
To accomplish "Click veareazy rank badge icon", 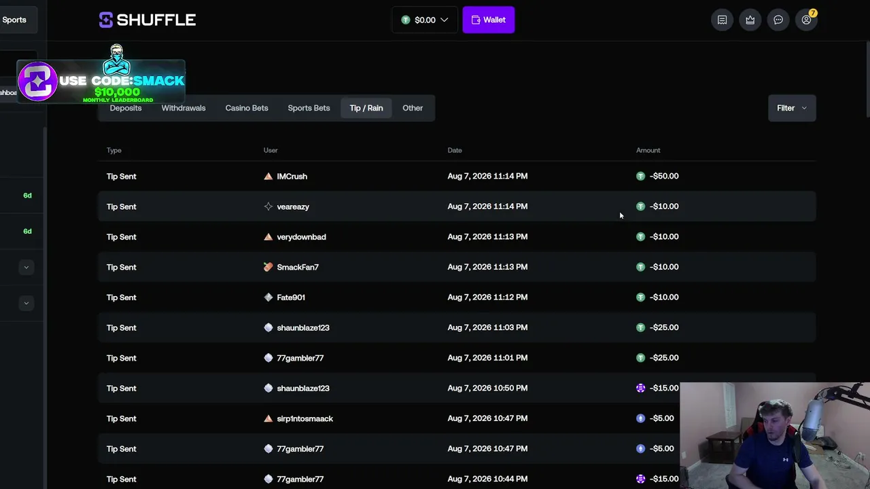I will pyautogui.click(x=268, y=206).
